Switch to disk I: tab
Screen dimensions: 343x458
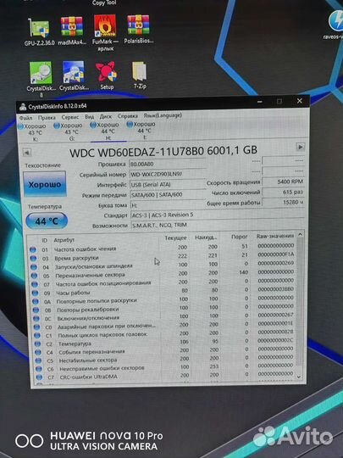pos(141,131)
